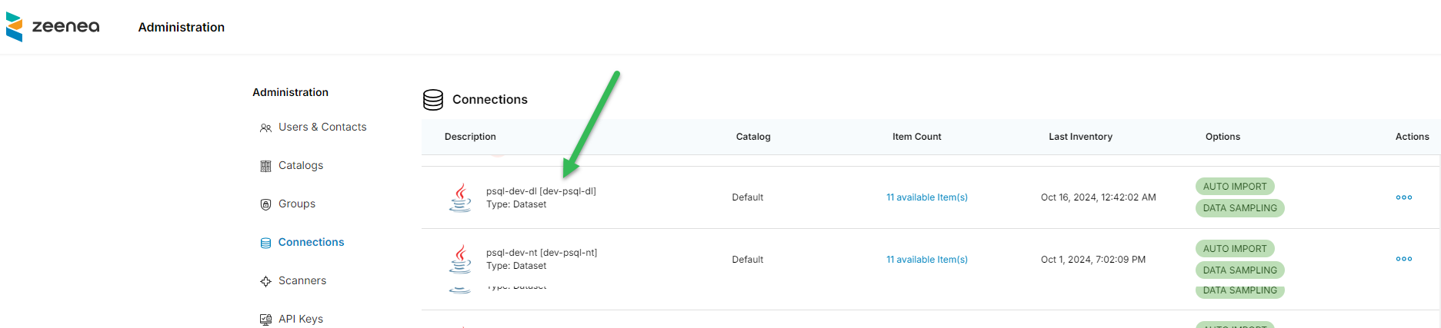
Task: Open 11 available Item(s) for psql-dev-nt
Action: click(926, 260)
